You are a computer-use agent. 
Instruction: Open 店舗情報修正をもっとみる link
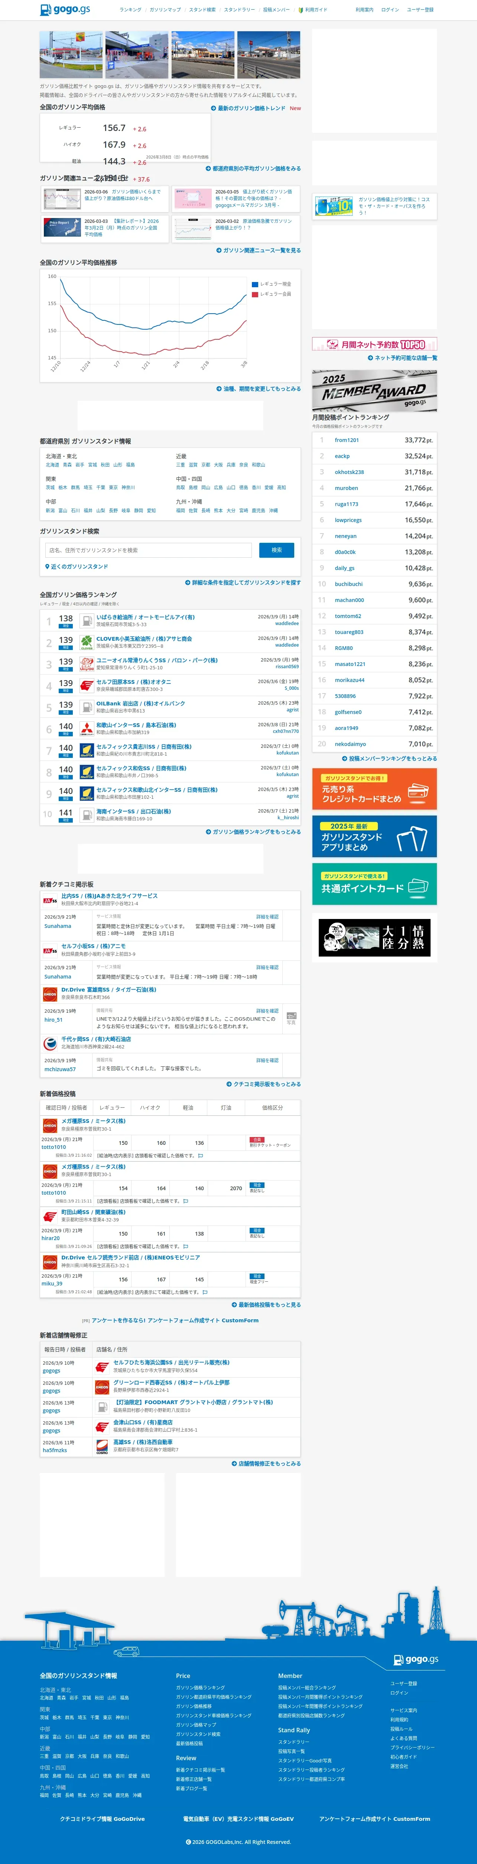[x=267, y=1464]
